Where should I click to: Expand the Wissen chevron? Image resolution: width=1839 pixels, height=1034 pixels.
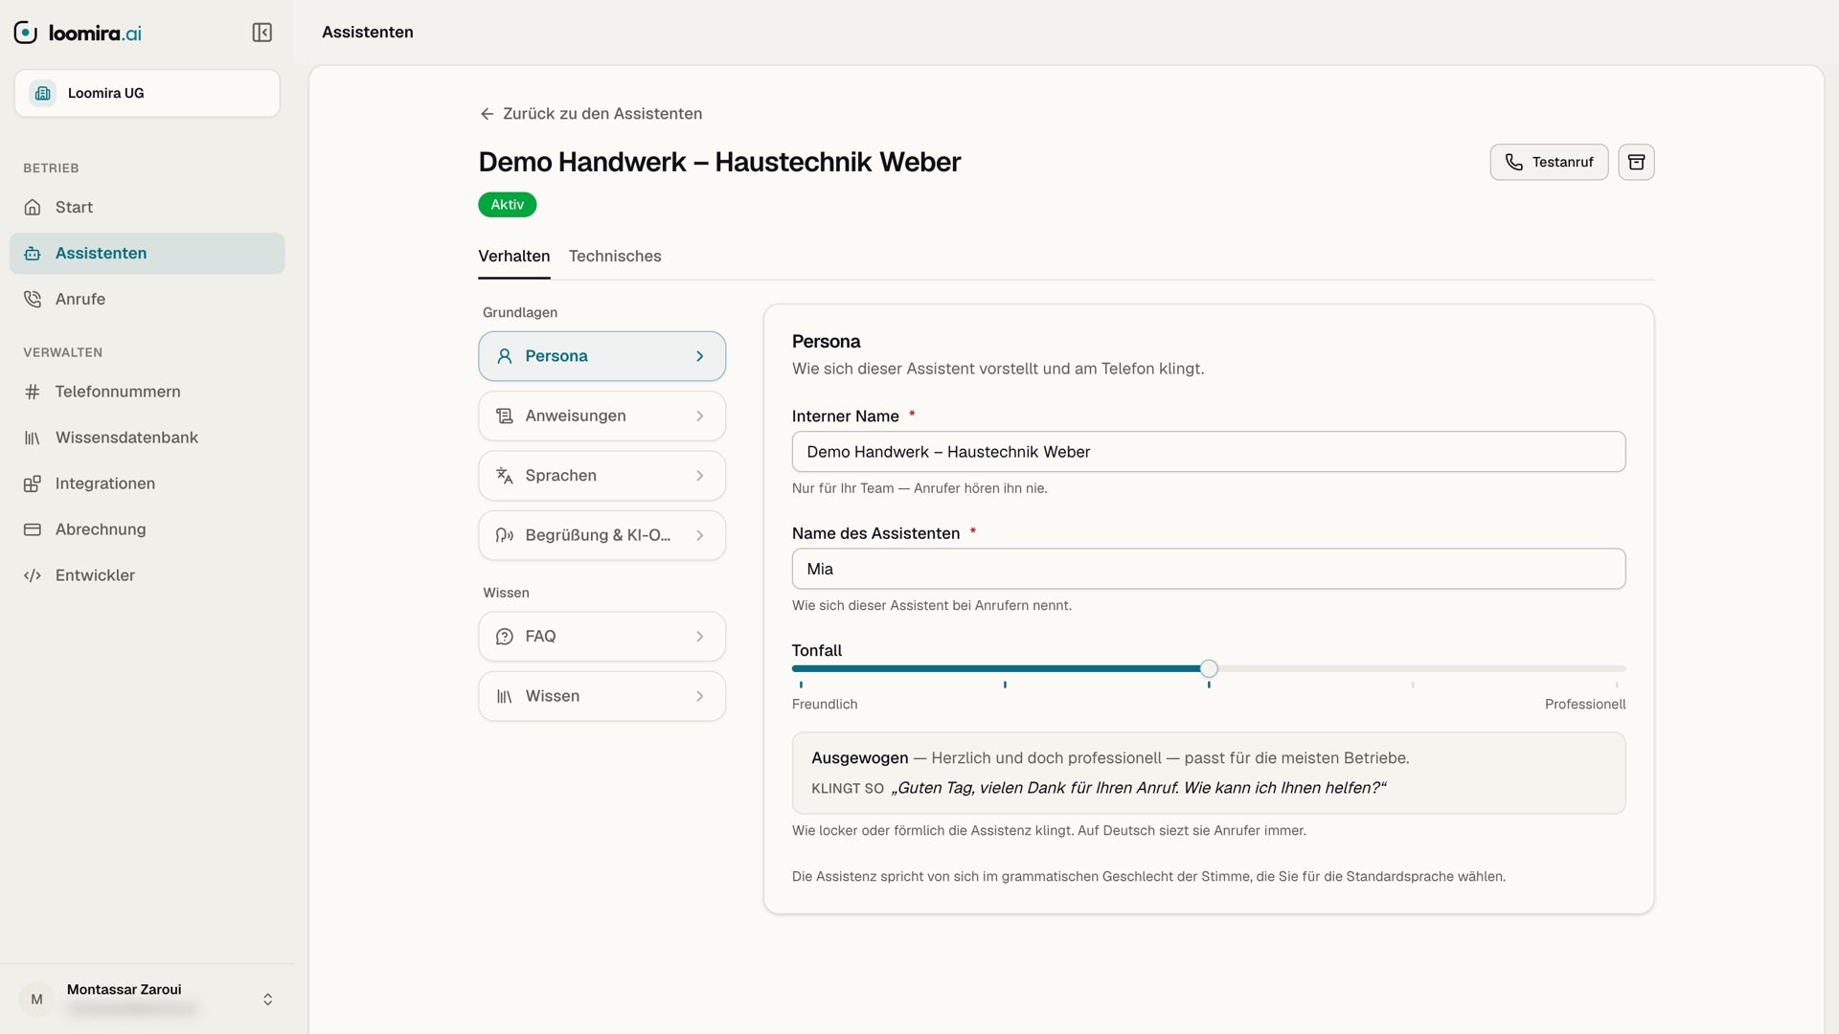700,696
